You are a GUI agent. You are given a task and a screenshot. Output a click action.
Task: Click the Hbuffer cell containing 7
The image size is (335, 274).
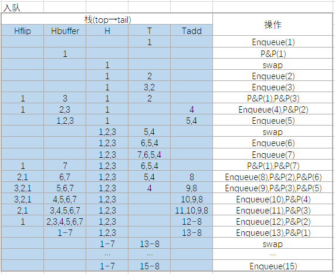point(65,165)
